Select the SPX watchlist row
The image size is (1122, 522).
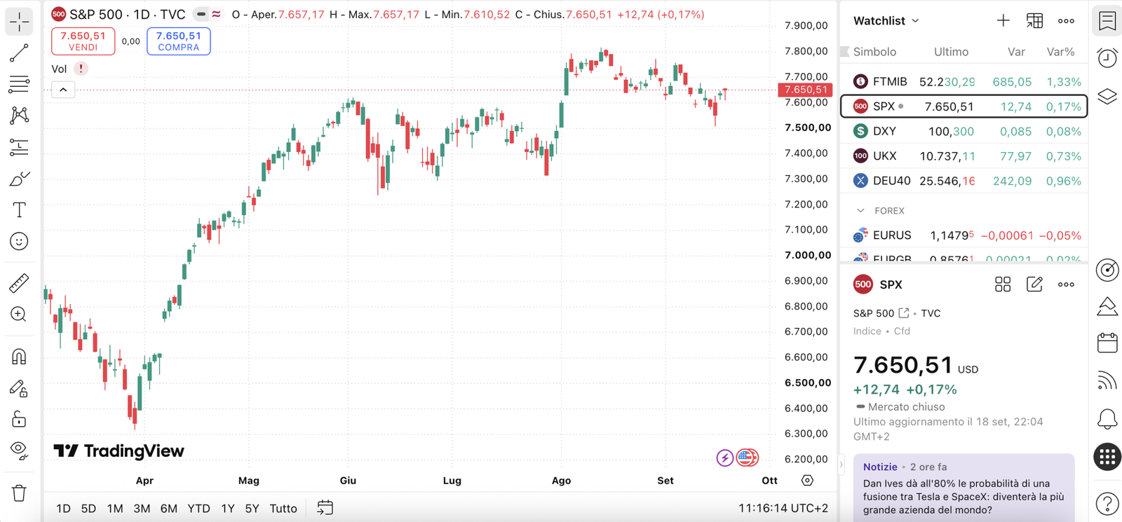click(x=964, y=107)
